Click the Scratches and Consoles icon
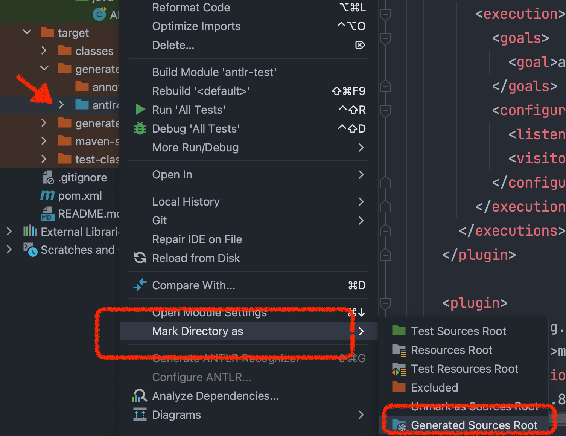Viewport: 566px width, 436px height. click(x=30, y=250)
